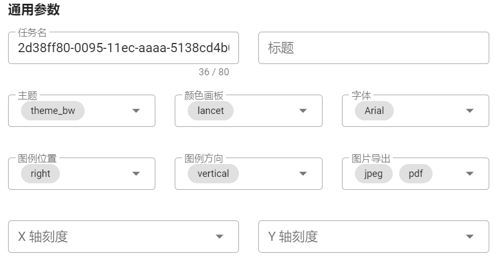Click the 任务名 text input field

click(123, 48)
